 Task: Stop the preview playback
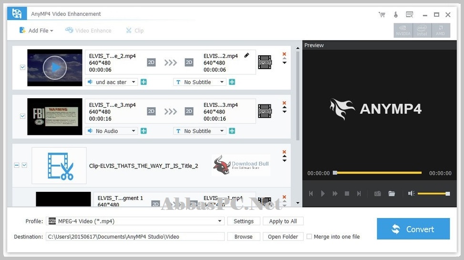click(347, 194)
